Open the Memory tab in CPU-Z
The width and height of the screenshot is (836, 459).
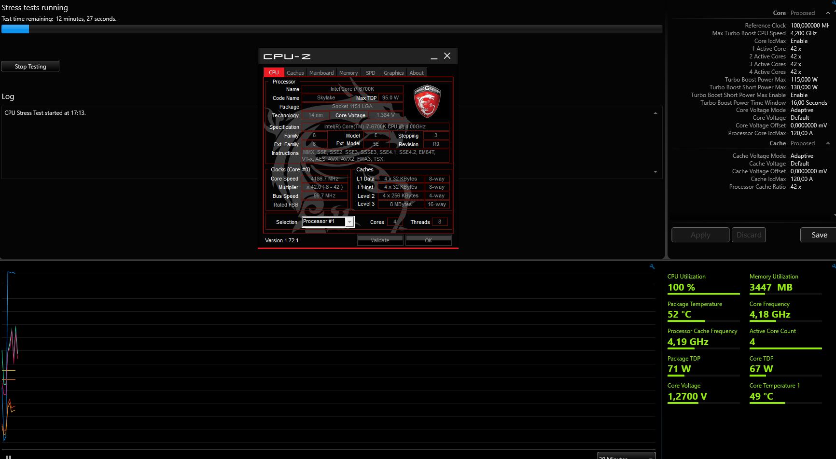pyautogui.click(x=348, y=73)
